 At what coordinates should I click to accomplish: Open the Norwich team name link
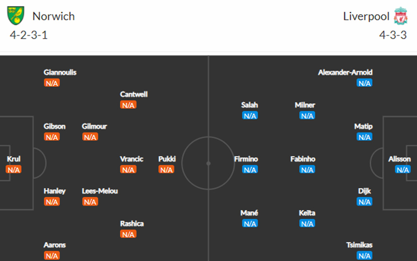53,16
